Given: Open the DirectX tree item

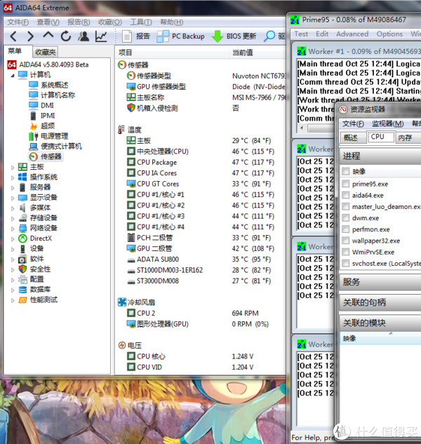Looking at the screenshot, I should pos(40,238).
